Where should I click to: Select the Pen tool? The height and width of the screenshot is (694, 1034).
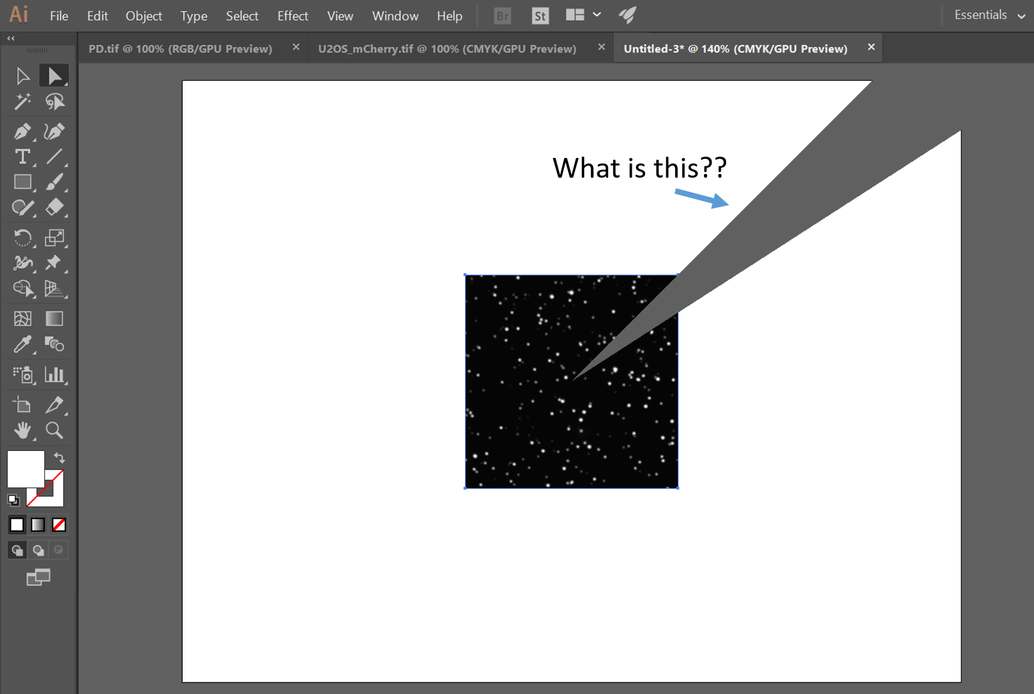point(23,131)
